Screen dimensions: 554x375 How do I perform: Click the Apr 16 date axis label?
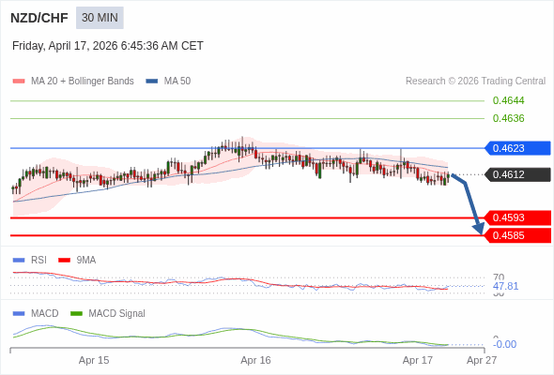(x=255, y=360)
